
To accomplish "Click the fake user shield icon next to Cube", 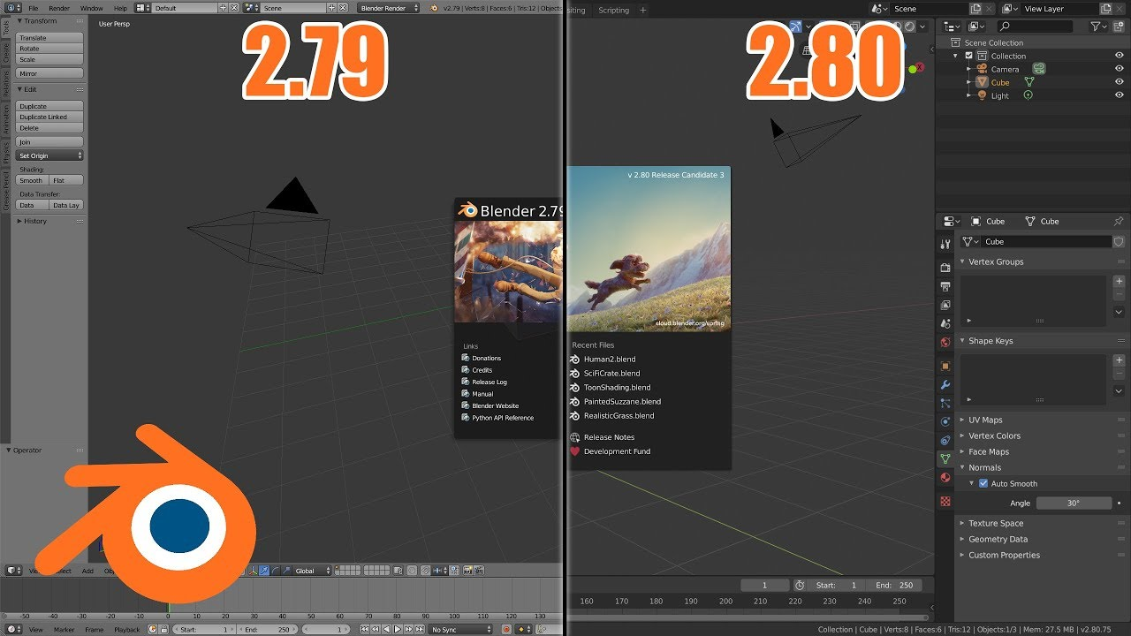I will [x=1119, y=241].
